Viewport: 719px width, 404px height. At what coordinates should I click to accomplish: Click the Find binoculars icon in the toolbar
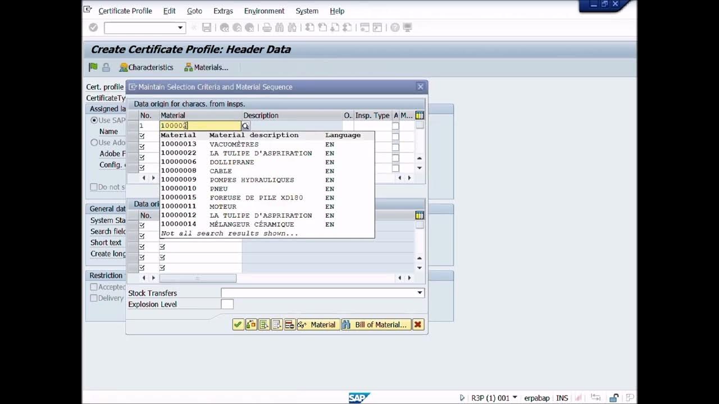pyautogui.click(x=279, y=27)
